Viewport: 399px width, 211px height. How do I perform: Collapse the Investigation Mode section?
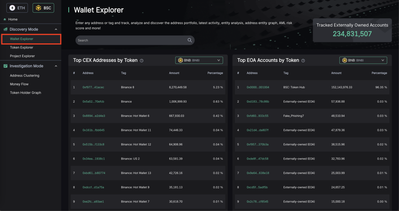[x=56, y=66]
